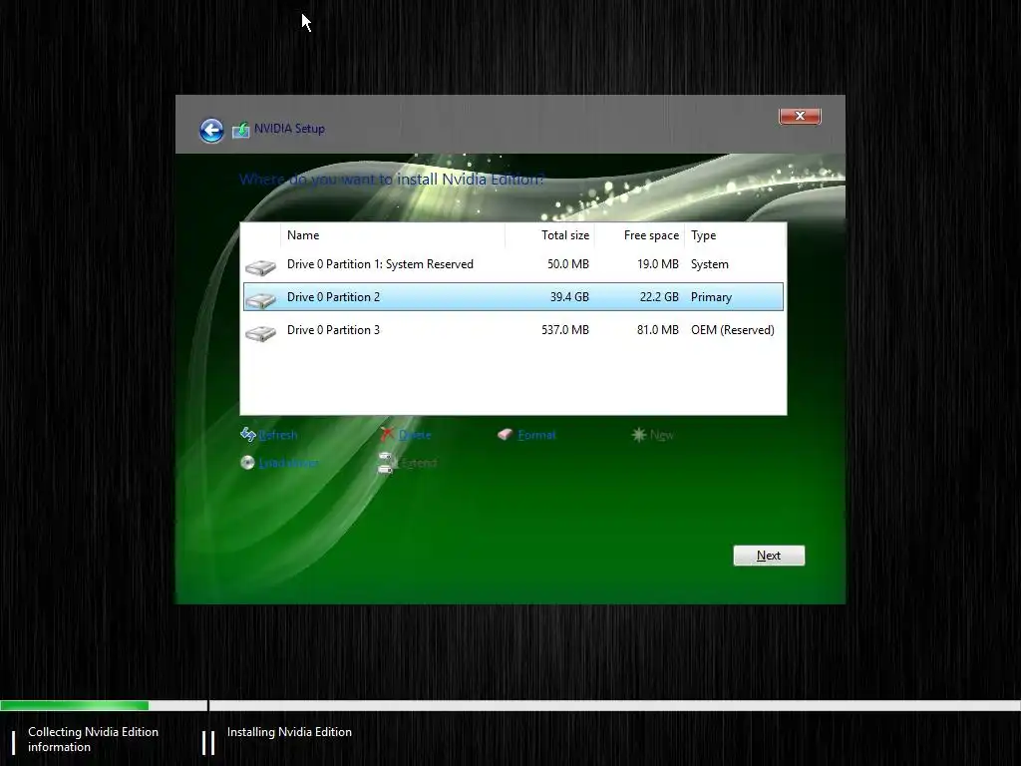Click the Extend drives icon

(x=386, y=463)
